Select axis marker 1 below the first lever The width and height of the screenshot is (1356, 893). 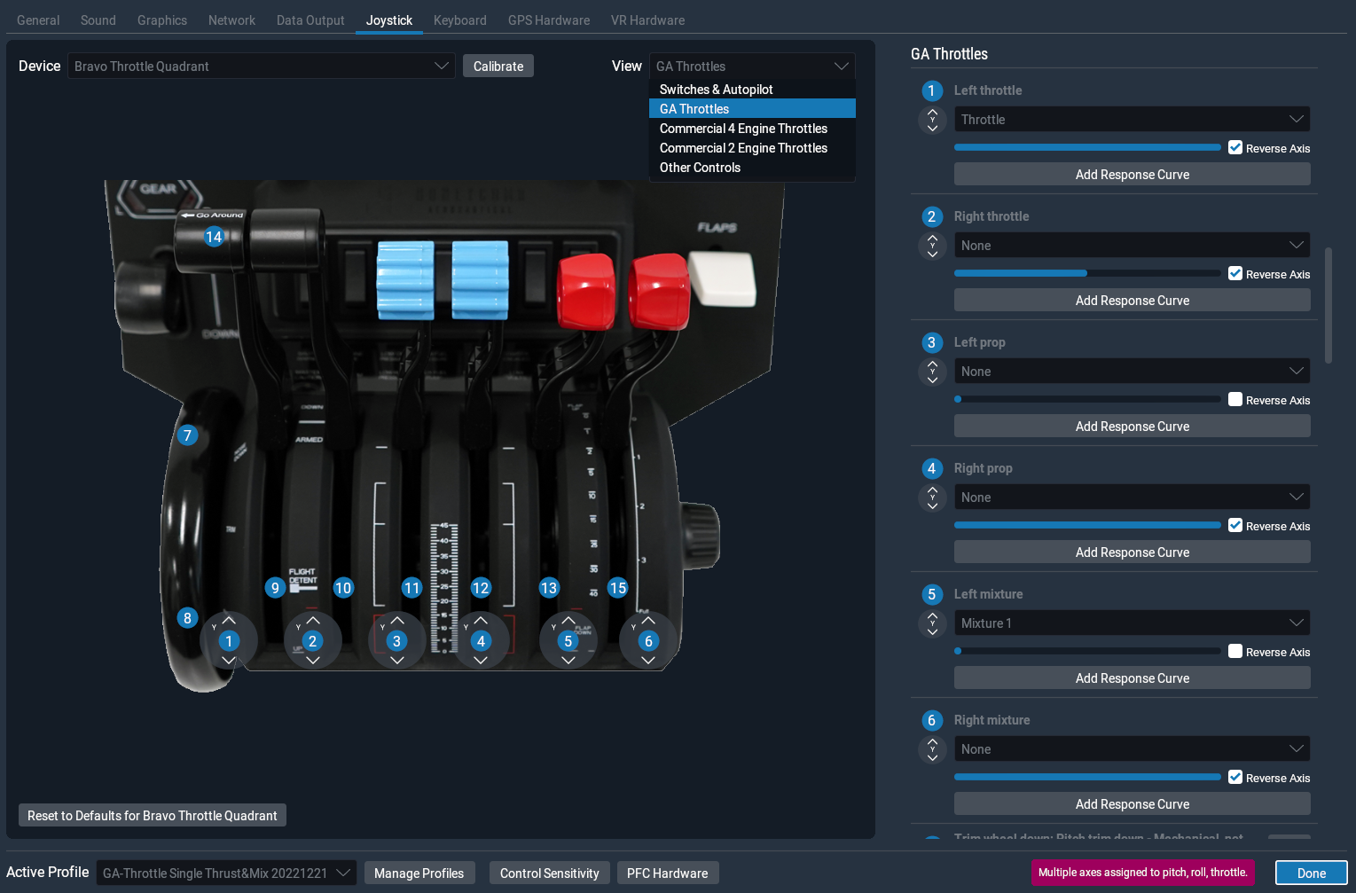(x=228, y=640)
